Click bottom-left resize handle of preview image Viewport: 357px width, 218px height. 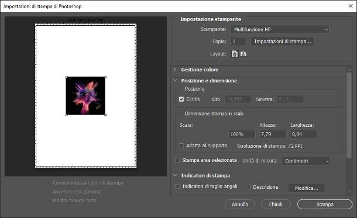point(67,115)
